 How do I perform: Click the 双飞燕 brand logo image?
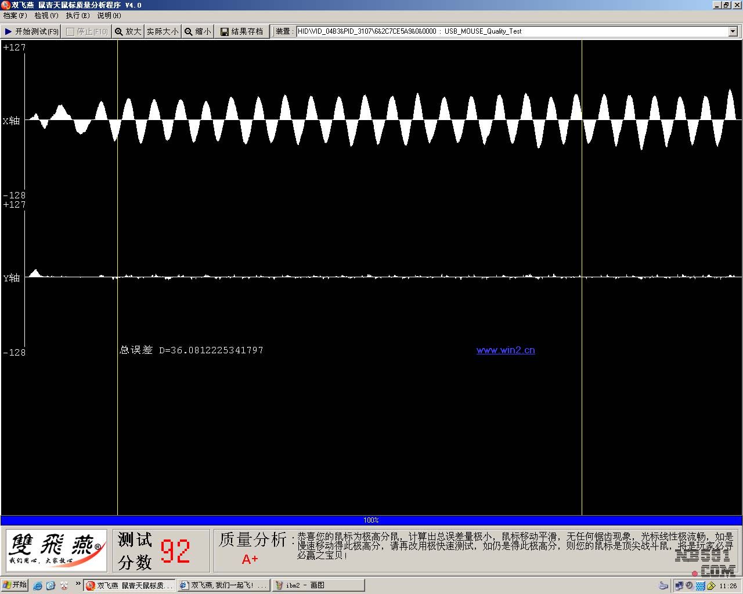coord(56,550)
